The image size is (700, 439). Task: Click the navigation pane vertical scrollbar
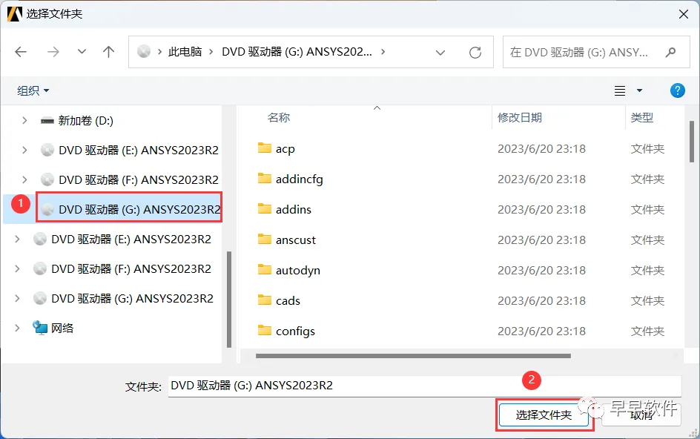[229, 299]
